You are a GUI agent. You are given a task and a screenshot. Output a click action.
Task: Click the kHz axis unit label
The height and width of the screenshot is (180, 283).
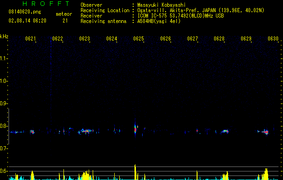point(4,36)
